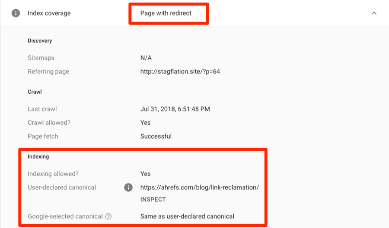Screen dimensions: 389x228
Task: Click the 'User-declared canonical' label
Action: (x=62, y=187)
